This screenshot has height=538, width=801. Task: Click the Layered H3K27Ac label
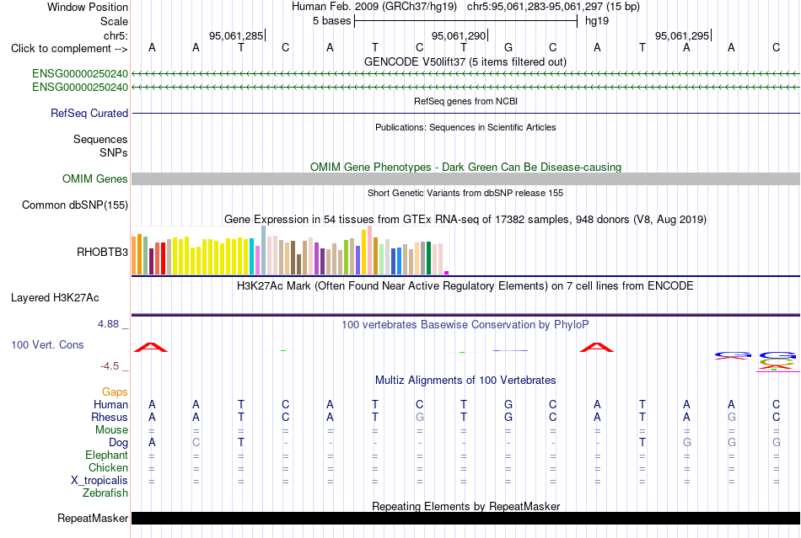(55, 298)
